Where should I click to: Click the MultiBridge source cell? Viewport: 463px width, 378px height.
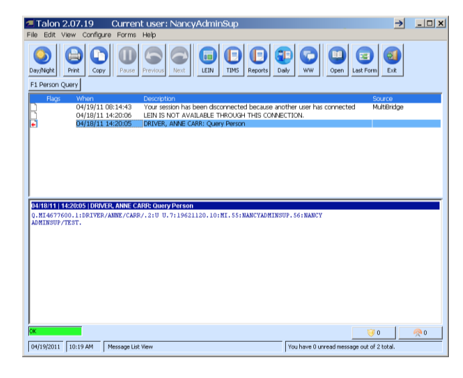tap(388, 107)
